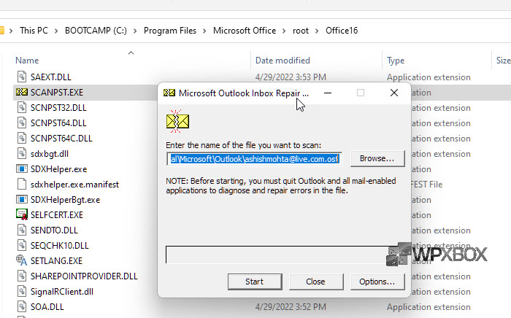The width and height of the screenshot is (511, 318).
Task: Click the SDXHelperBgt.exe application icon
Action: pos(22,200)
